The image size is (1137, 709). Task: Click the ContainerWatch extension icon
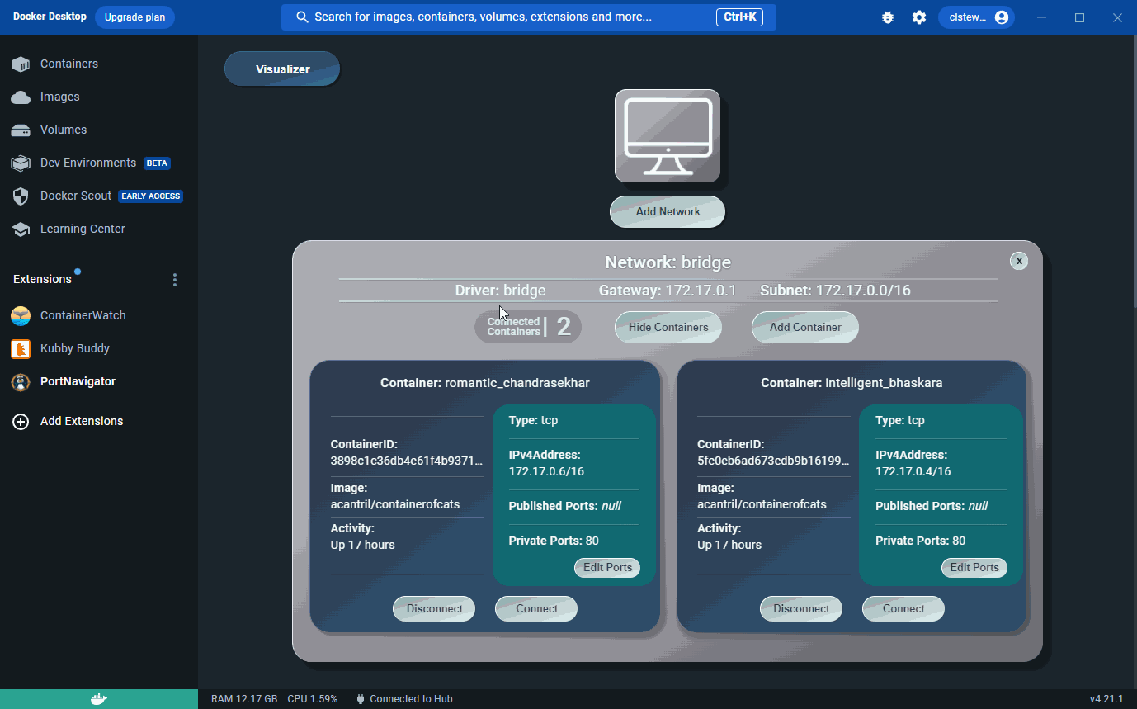click(x=21, y=315)
